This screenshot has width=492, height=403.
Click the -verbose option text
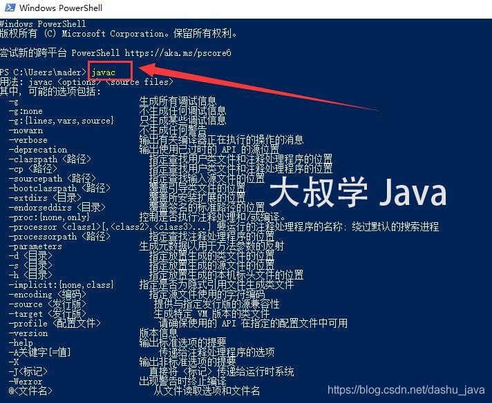click(x=28, y=140)
